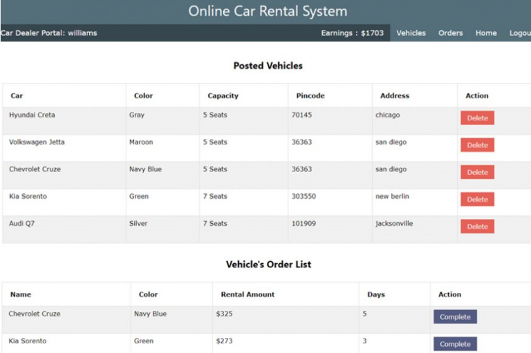Click the Online Car Rental System title
Screen dimensions: 531x353
pyautogui.click(x=268, y=12)
